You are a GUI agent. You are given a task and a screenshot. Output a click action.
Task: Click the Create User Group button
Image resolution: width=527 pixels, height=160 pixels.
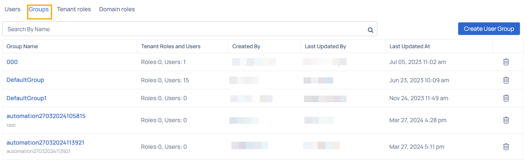489,29
